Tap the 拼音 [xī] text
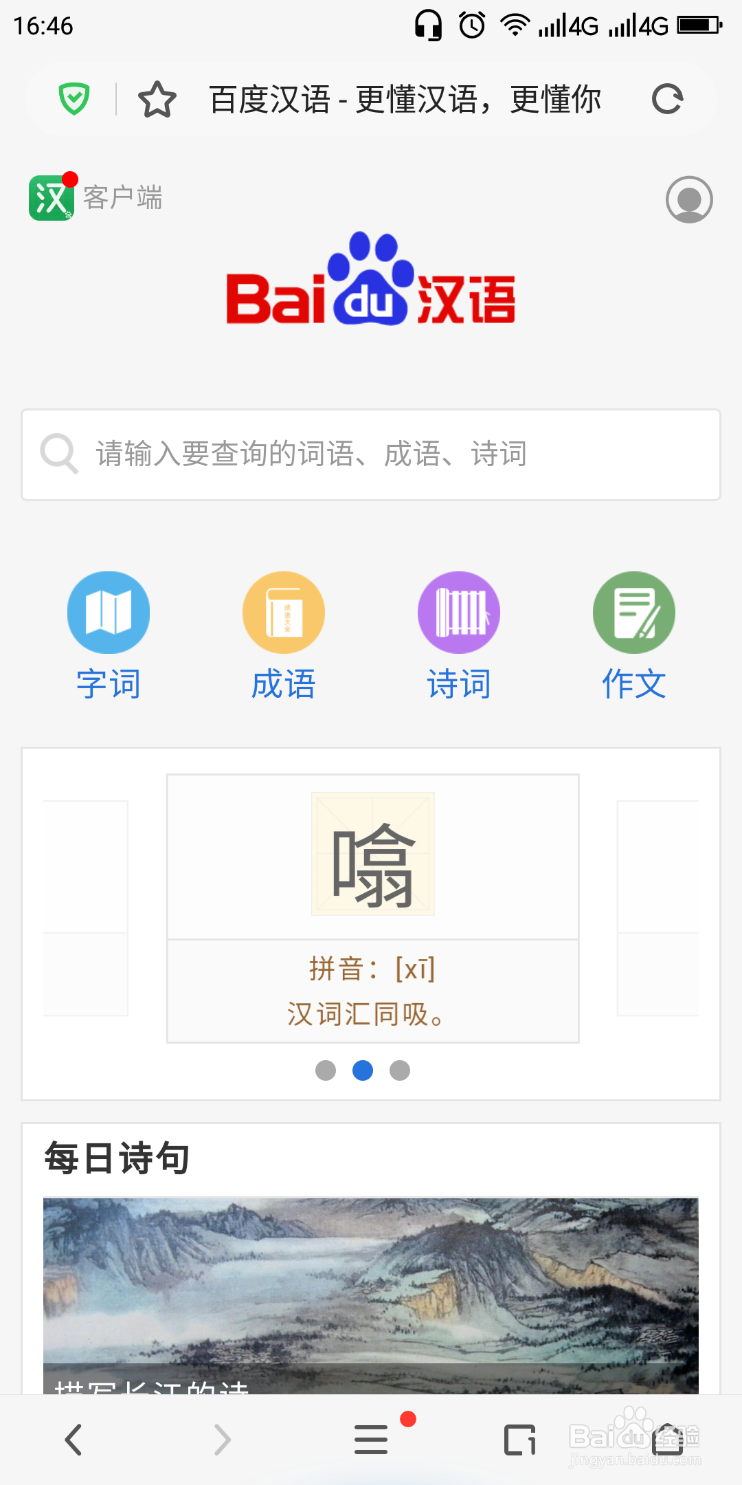The image size is (742, 1485). [372, 969]
